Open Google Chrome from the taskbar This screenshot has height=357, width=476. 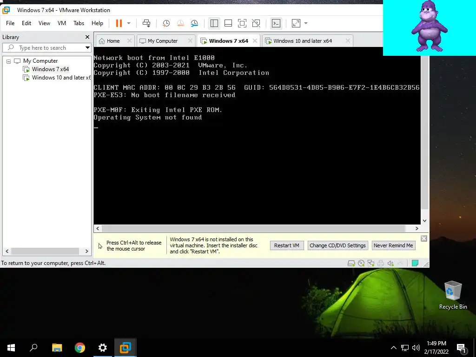point(80,348)
